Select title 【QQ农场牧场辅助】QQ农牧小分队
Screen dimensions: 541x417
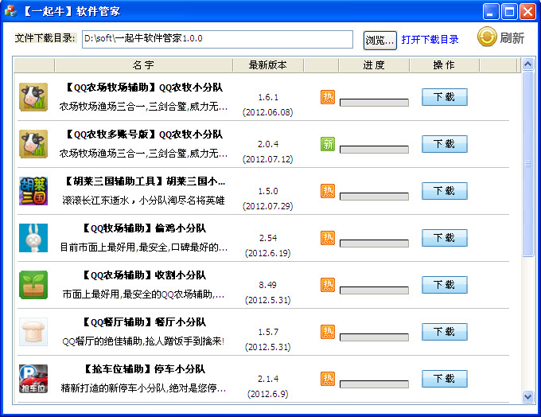pyautogui.click(x=144, y=88)
